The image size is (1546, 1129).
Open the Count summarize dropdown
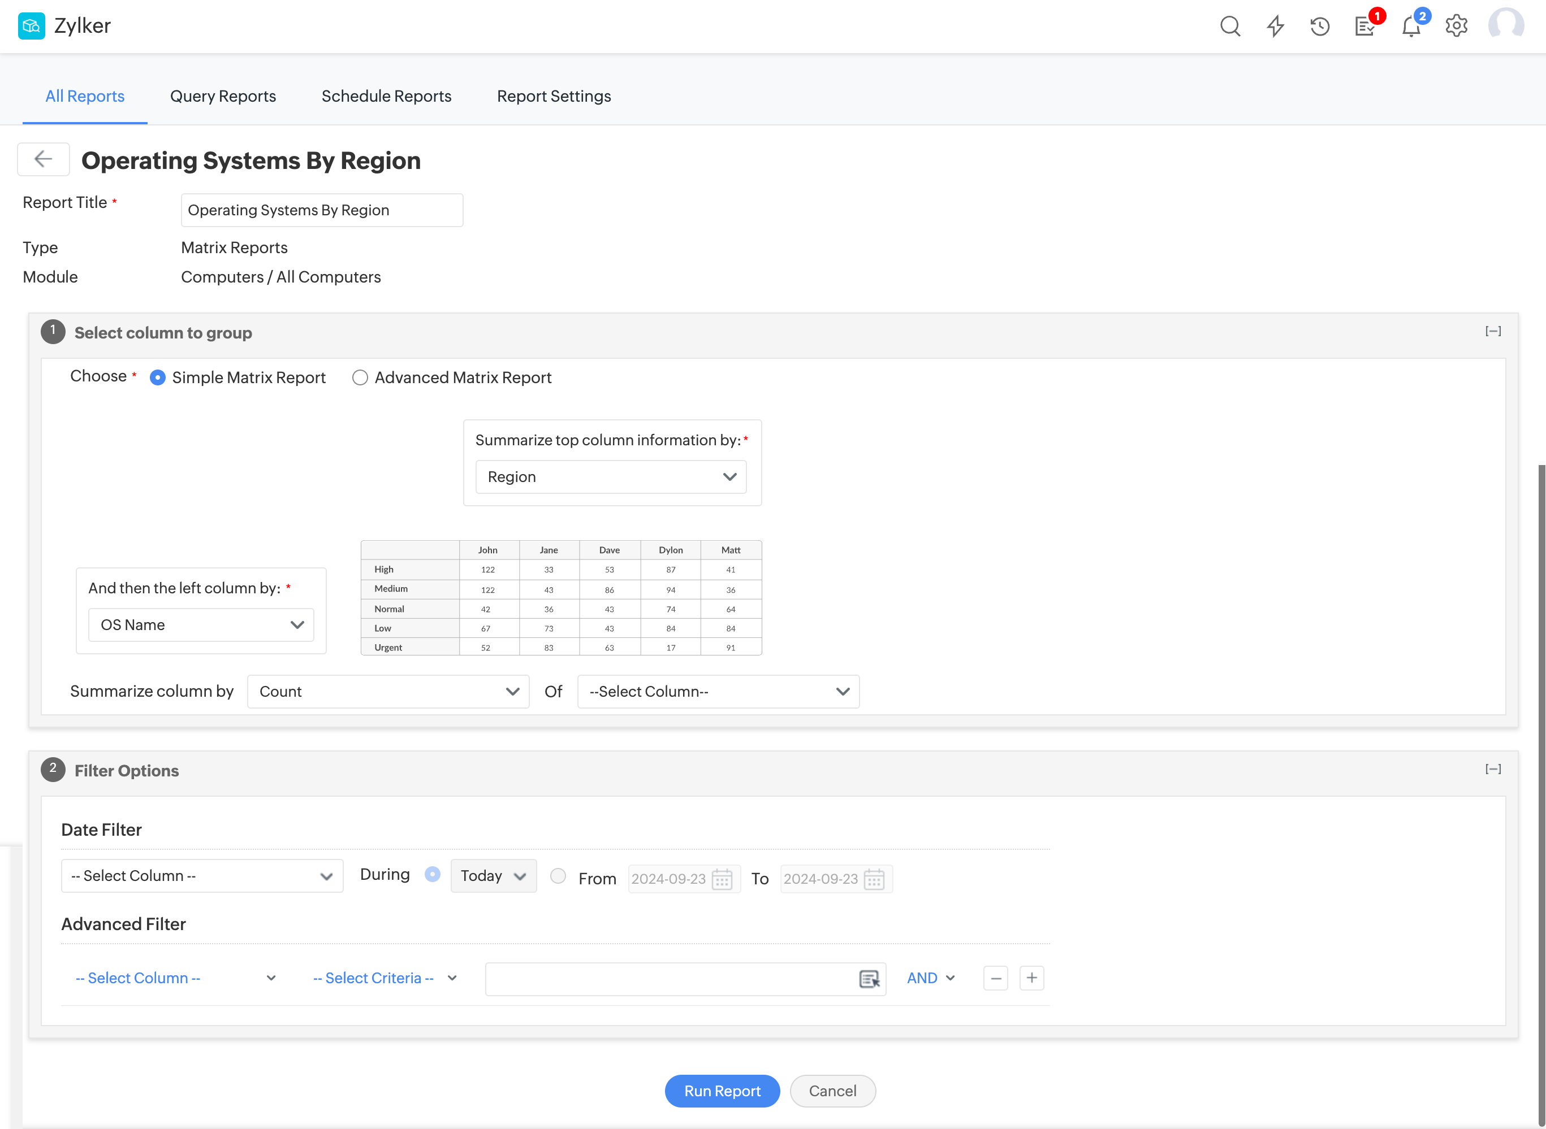(388, 692)
